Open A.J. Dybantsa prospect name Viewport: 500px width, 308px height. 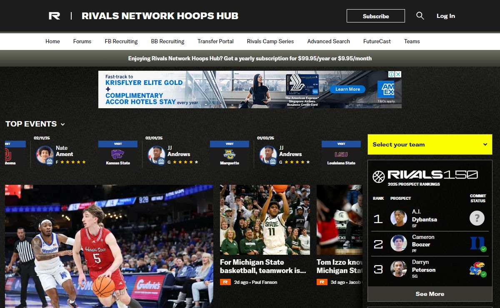pyautogui.click(x=425, y=216)
